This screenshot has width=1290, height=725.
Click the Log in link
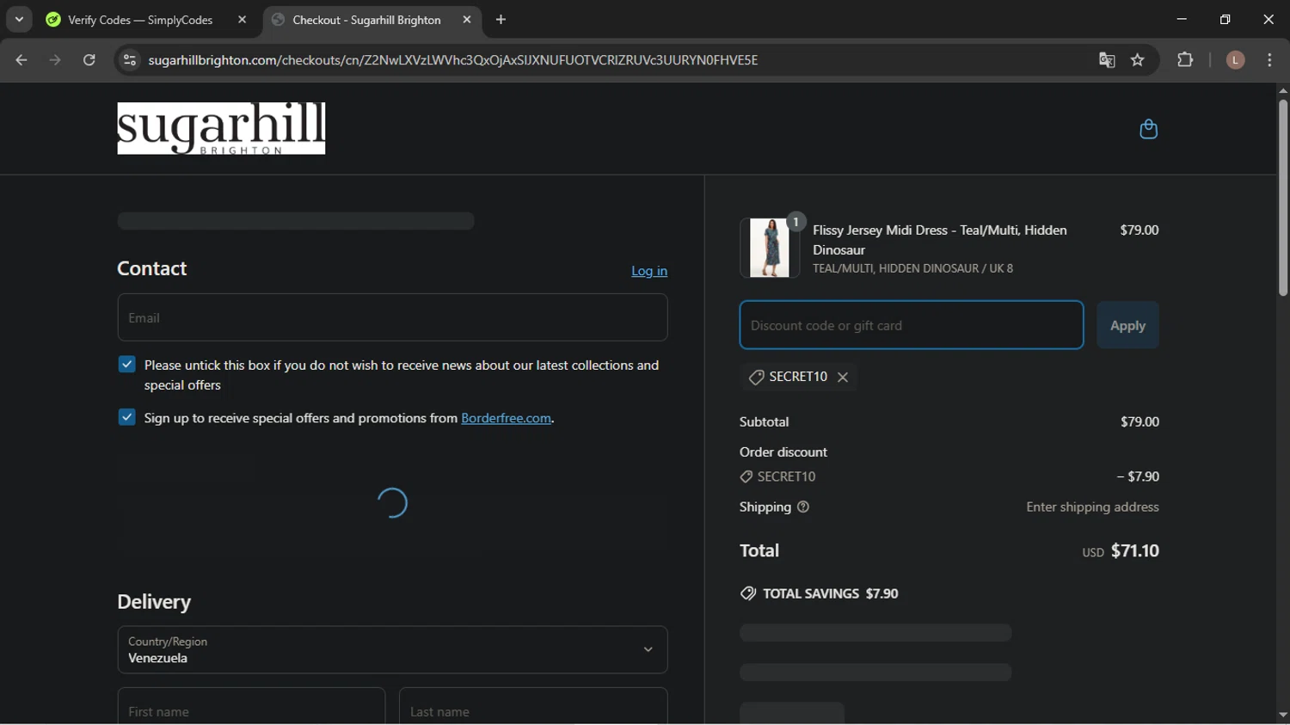tap(649, 271)
